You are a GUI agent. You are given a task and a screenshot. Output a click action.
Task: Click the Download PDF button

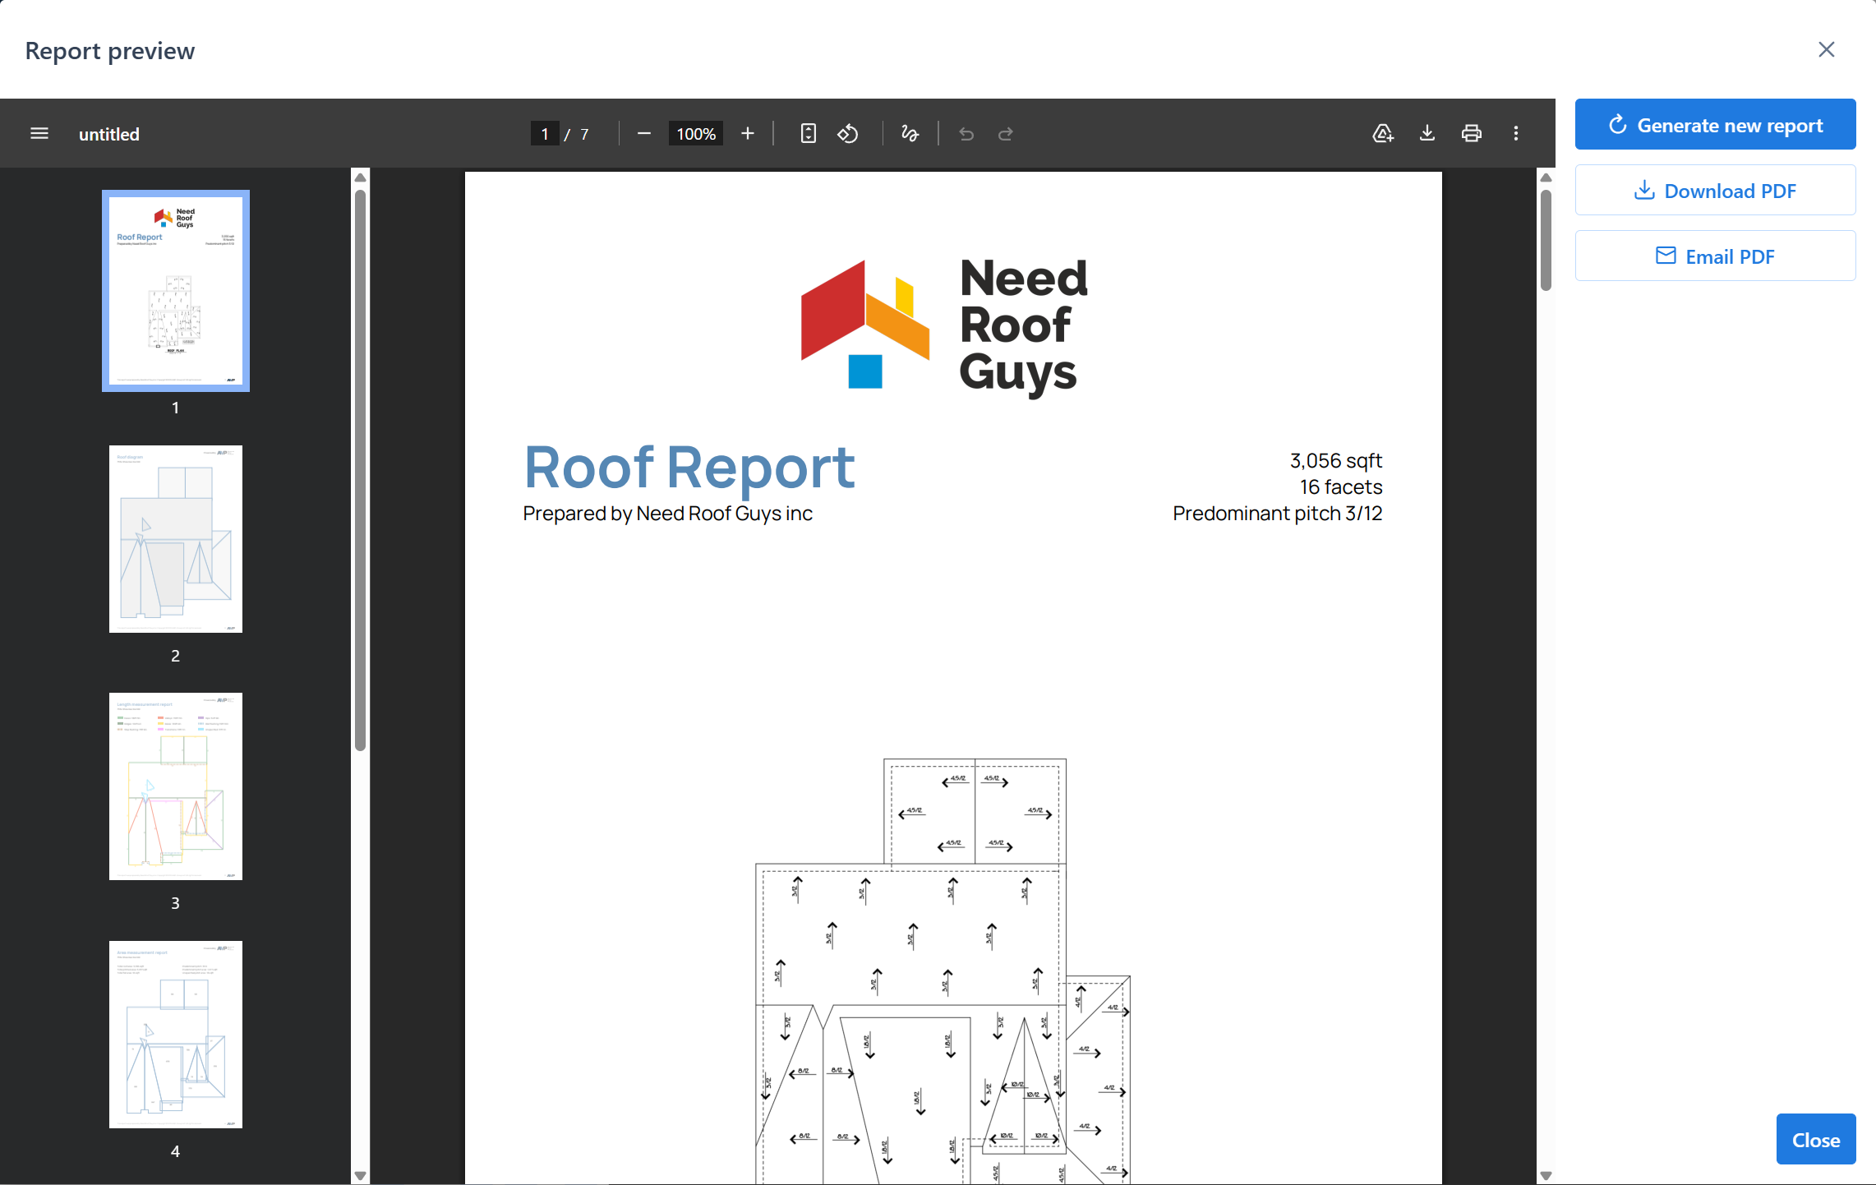[x=1715, y=191]
